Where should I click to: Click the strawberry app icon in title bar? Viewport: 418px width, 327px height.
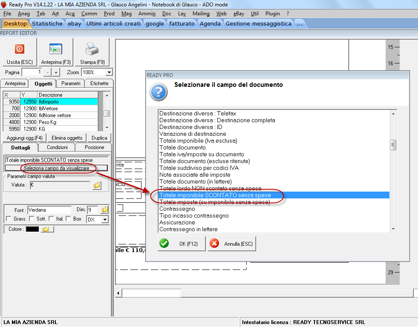(x=3, y=5)
